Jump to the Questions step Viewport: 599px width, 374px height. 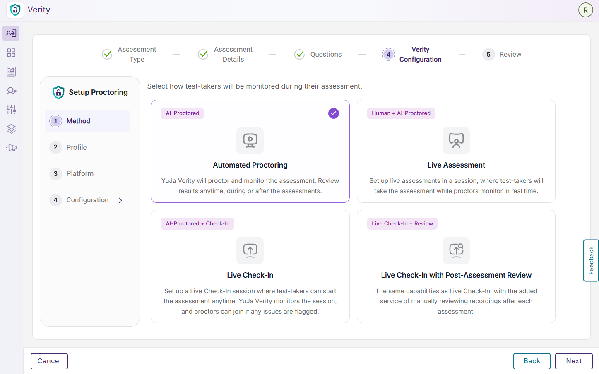coord(318,54)
